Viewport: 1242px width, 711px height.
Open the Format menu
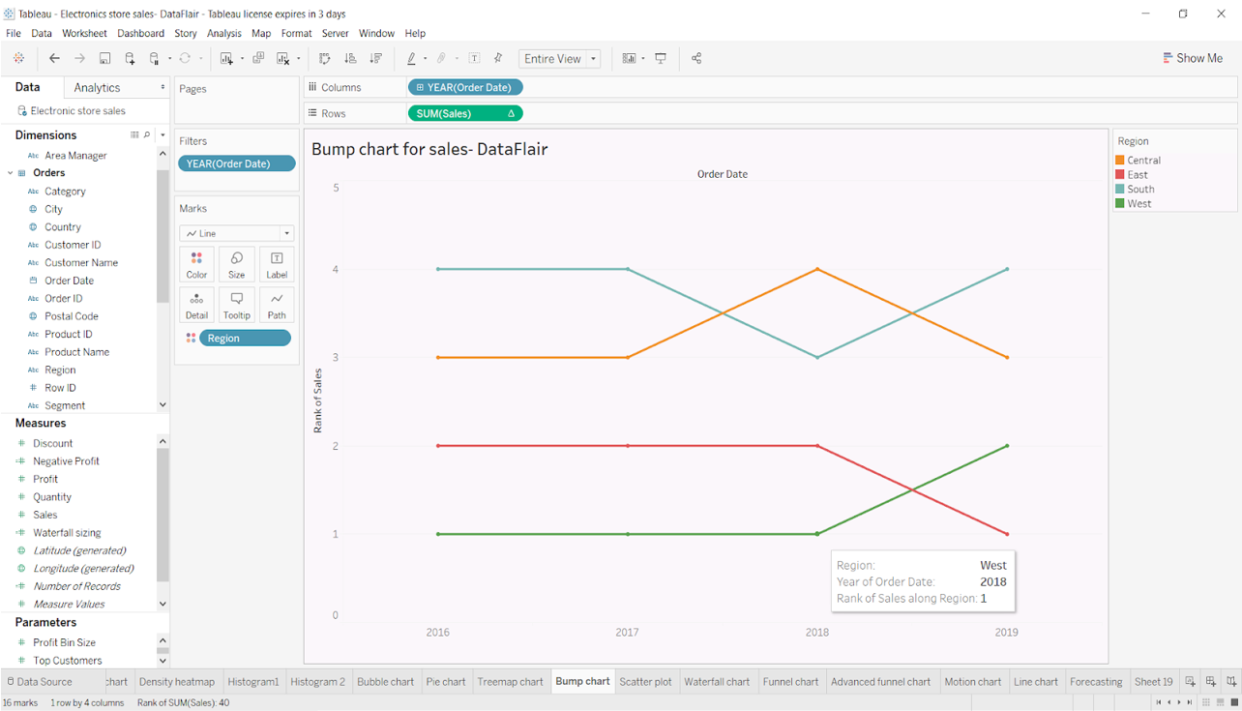tap(296, 33)
